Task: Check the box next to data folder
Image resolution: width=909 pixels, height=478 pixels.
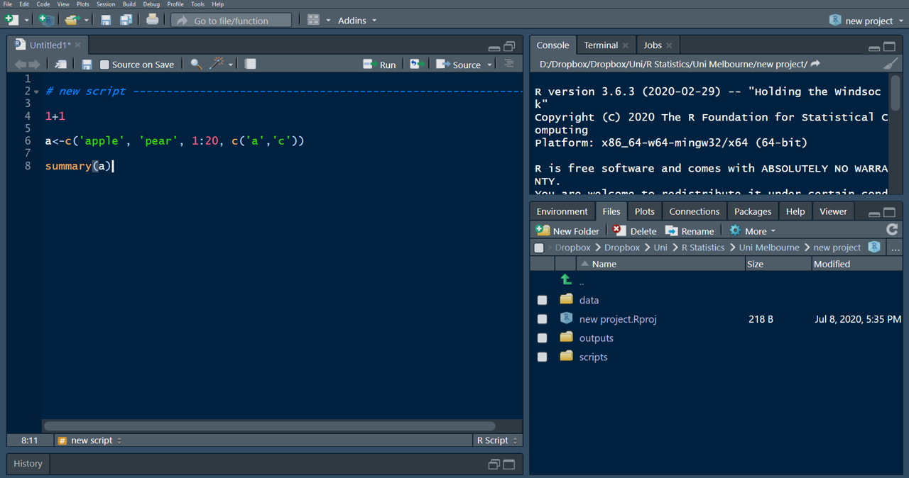Action: click(x=542, y=300)
